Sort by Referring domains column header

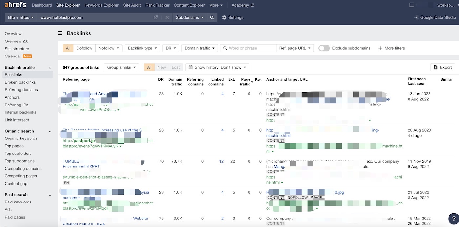click(x=195, y=82)
